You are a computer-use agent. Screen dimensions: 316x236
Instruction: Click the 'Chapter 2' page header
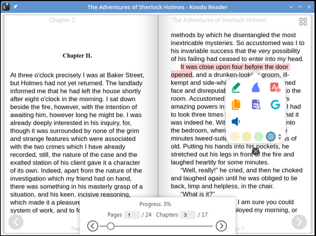(x=62, y=20)
